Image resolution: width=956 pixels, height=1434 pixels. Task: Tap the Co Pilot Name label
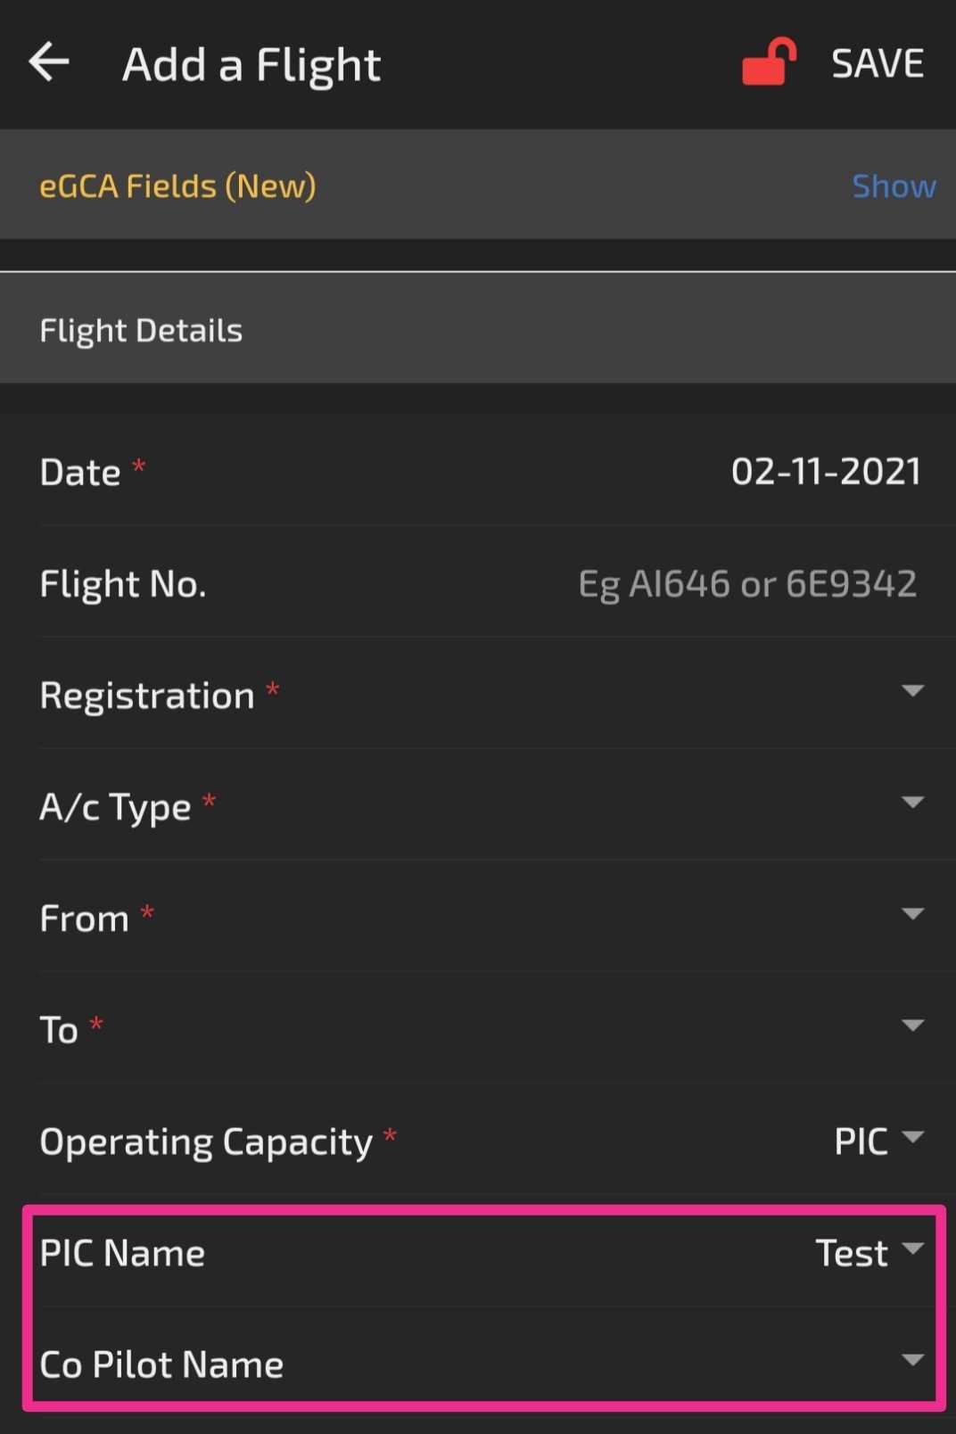(161, 1364)
